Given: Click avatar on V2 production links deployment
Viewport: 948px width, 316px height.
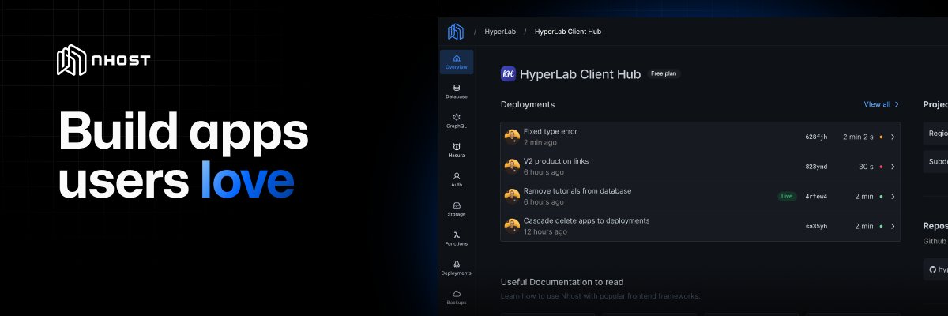Looking at the screenshot, I should point(512,166).
